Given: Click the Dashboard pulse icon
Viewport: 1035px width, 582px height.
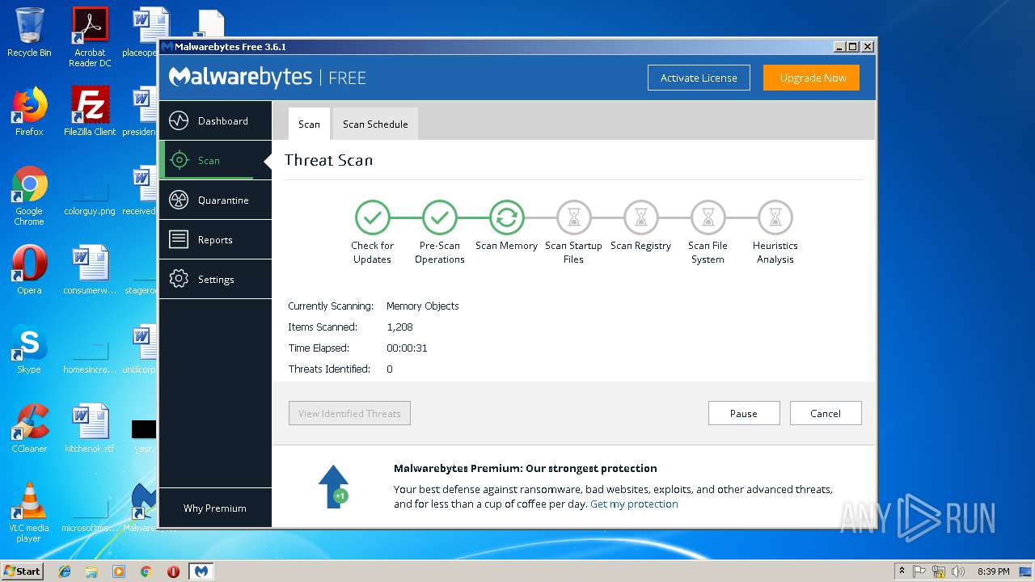Looking at the screenshot, I should point(179,121).
